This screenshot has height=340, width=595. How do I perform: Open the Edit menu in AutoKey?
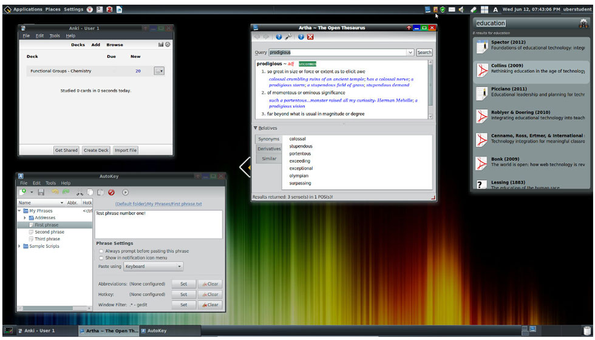point(36,183)
